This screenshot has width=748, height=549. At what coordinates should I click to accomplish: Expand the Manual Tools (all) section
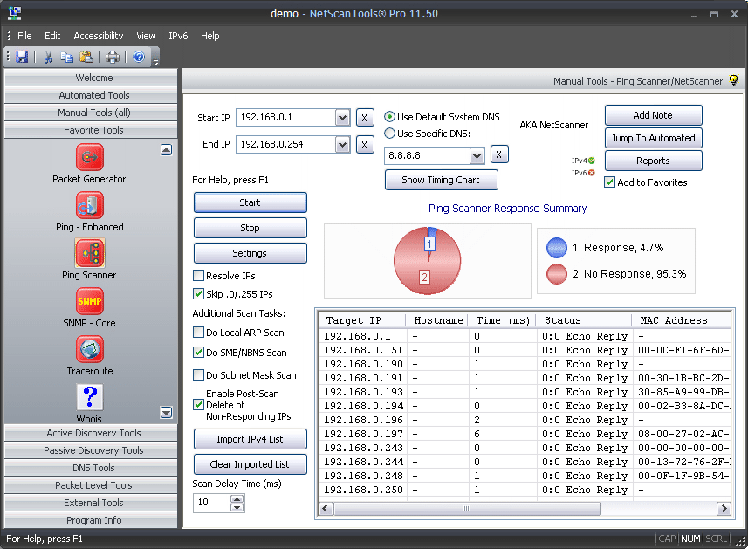point(91,113)
